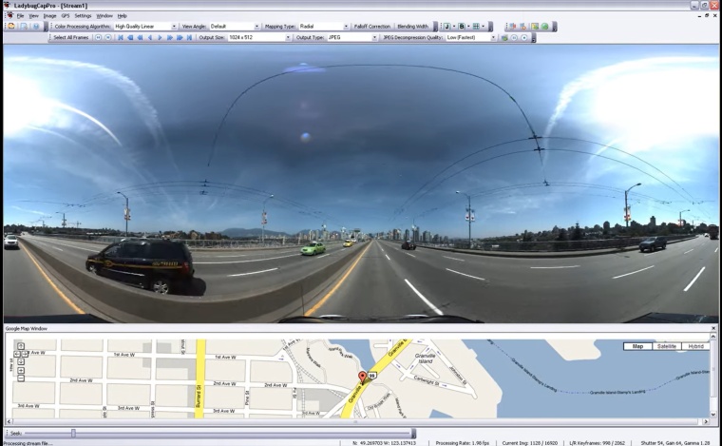
Task: Toggle the Blending Width button
Action: point(412,27)
